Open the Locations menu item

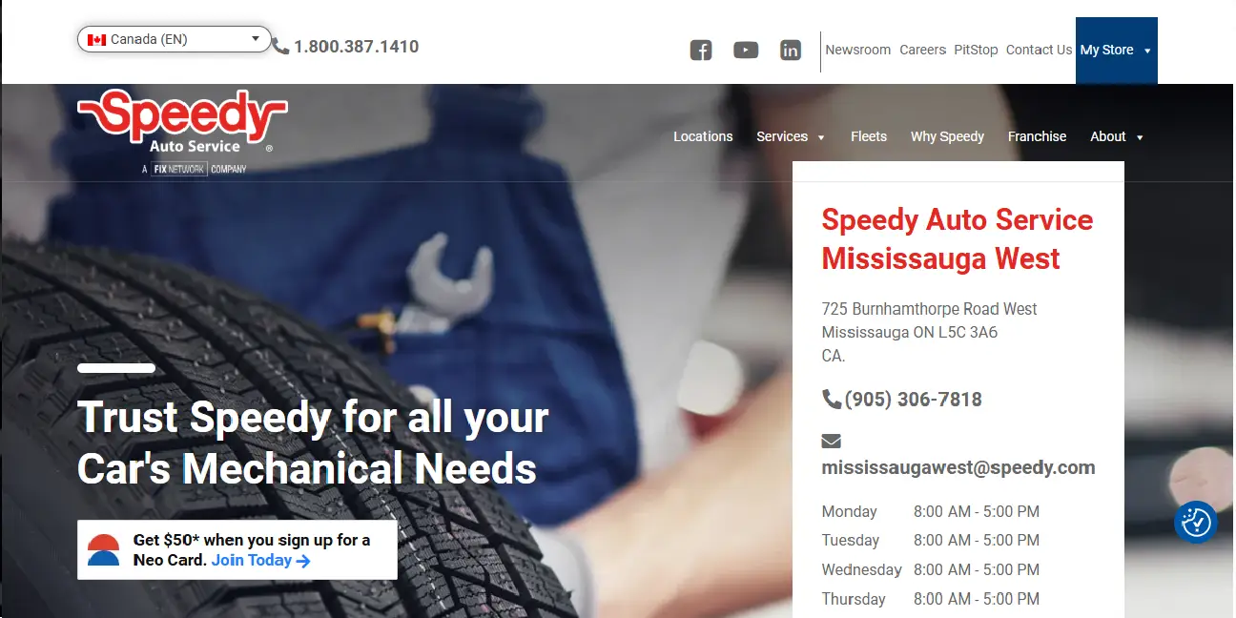point(703,136)
